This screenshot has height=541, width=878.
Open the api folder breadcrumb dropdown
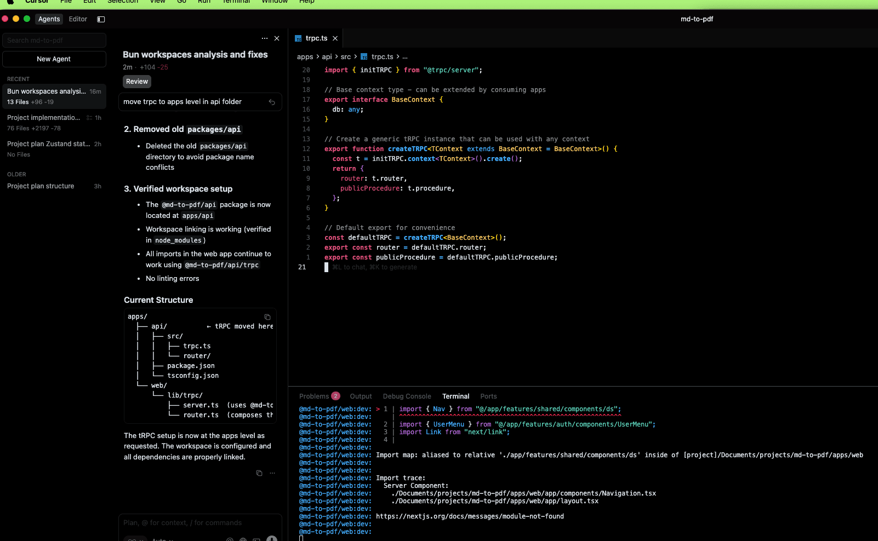327,57
